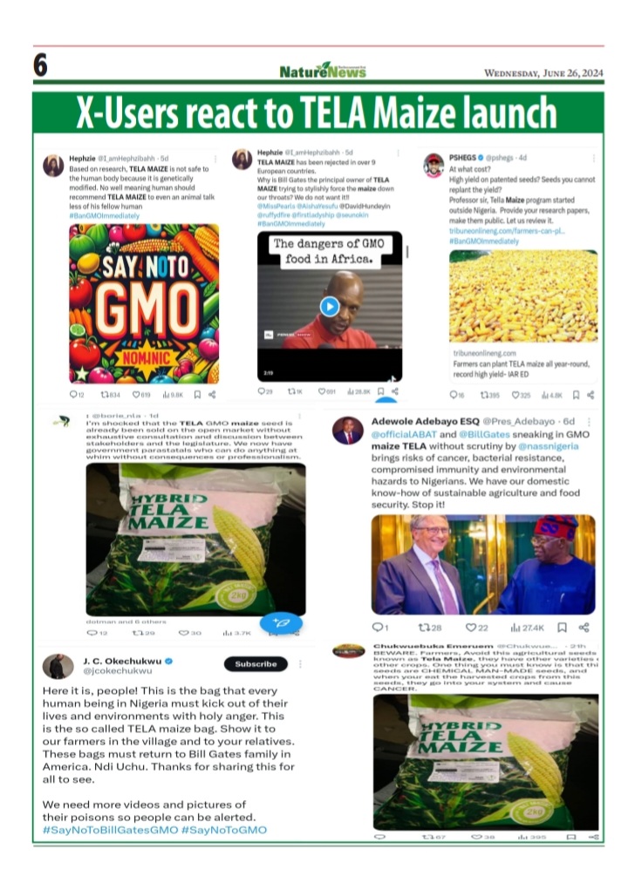Bookmark the Adewole Adebayo ESQ tweet
The height and width of the screenshot is (883, 628).
[x=562, y=628]
